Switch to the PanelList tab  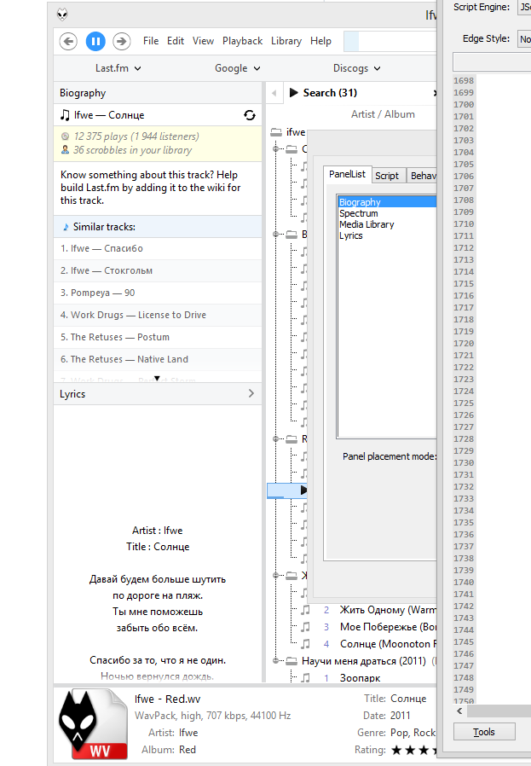[347, 174]
